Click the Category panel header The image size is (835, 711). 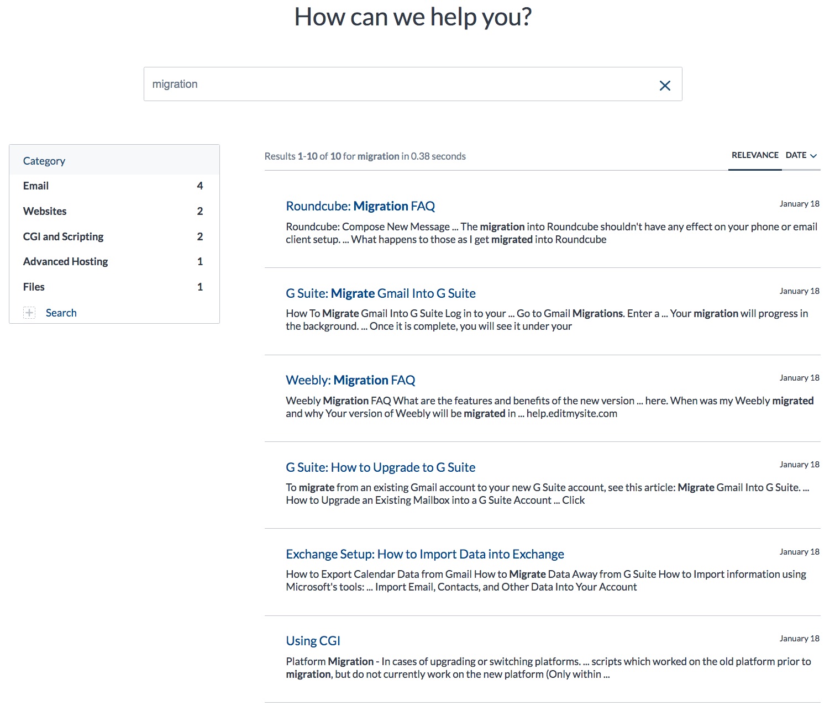coord(44,161)
